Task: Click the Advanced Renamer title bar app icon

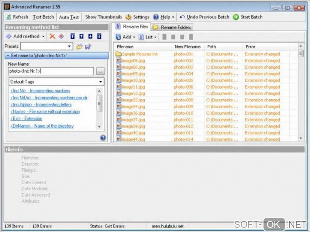Action: (7, 7)
